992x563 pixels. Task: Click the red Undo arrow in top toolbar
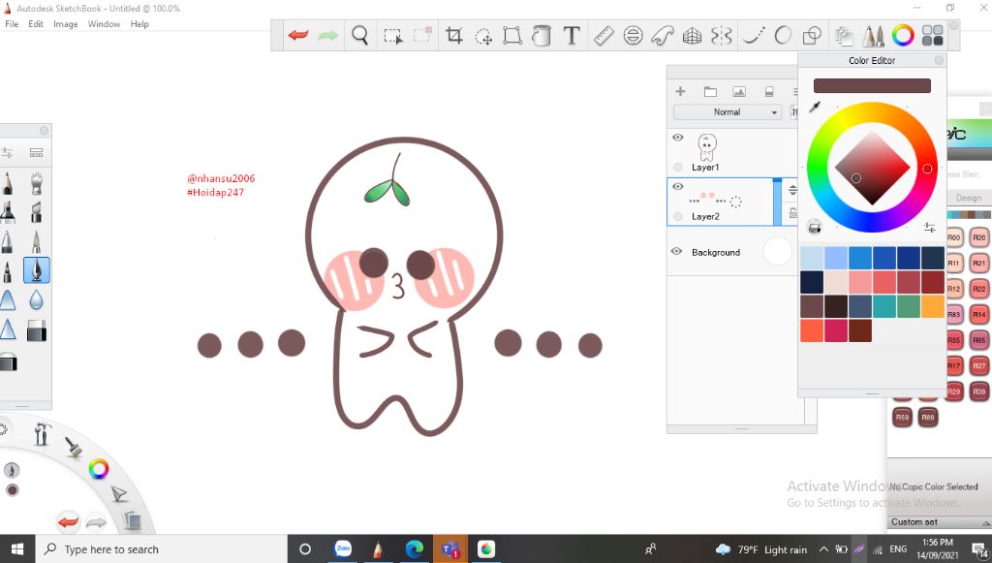(298, 36)
